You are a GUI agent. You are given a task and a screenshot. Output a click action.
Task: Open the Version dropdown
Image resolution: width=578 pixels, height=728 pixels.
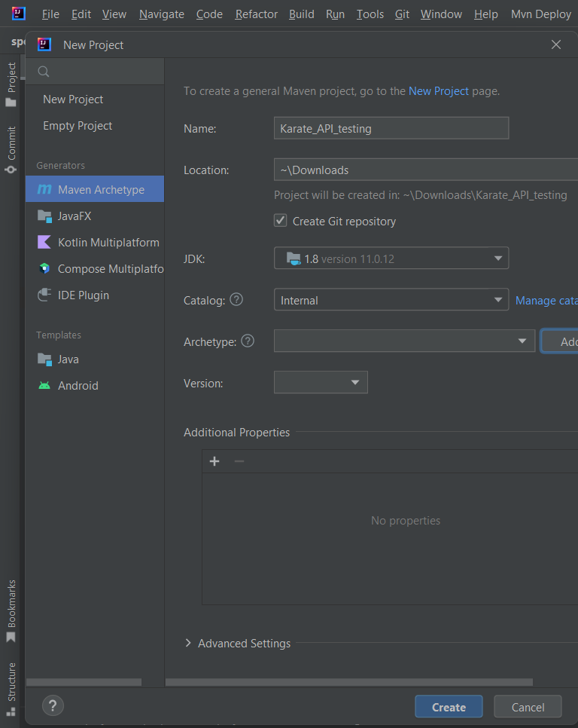coord(321,382)
